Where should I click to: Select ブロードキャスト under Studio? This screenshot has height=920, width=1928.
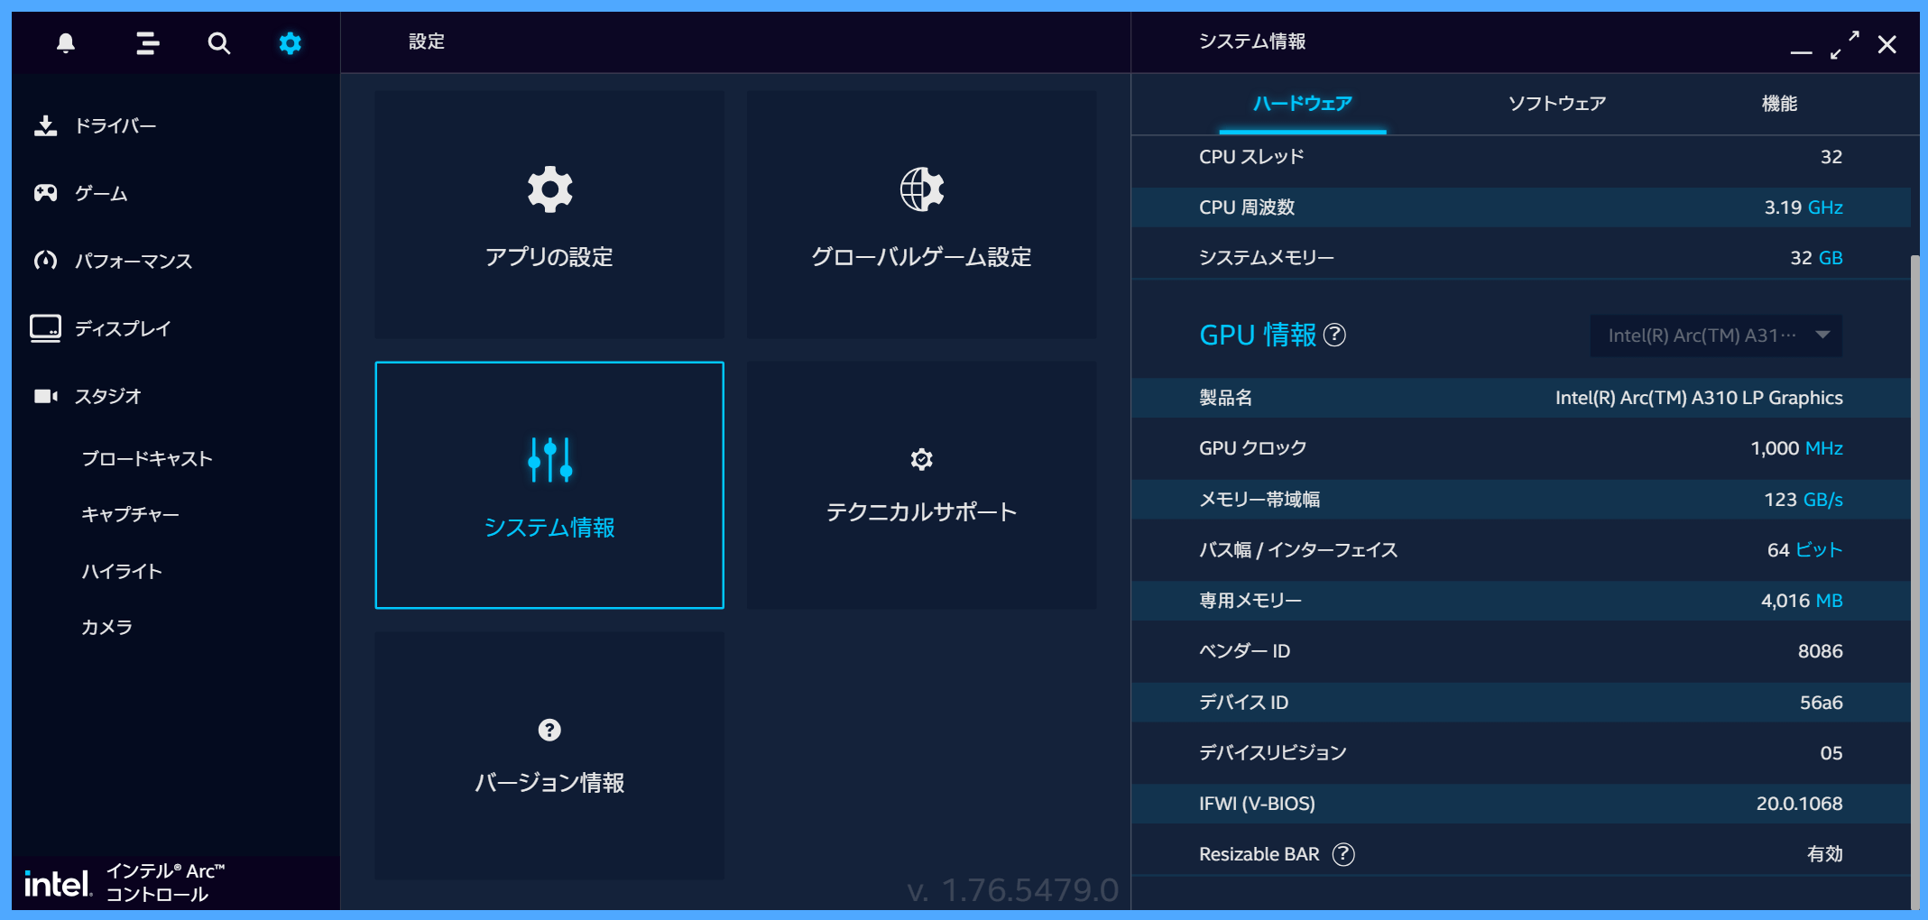[147, 458]
